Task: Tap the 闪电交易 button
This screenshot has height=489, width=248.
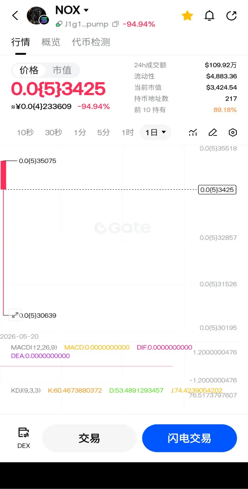Action: point(189,438)
